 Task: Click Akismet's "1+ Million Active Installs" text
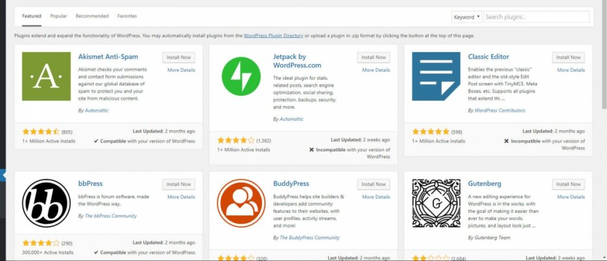pos(49,141)
